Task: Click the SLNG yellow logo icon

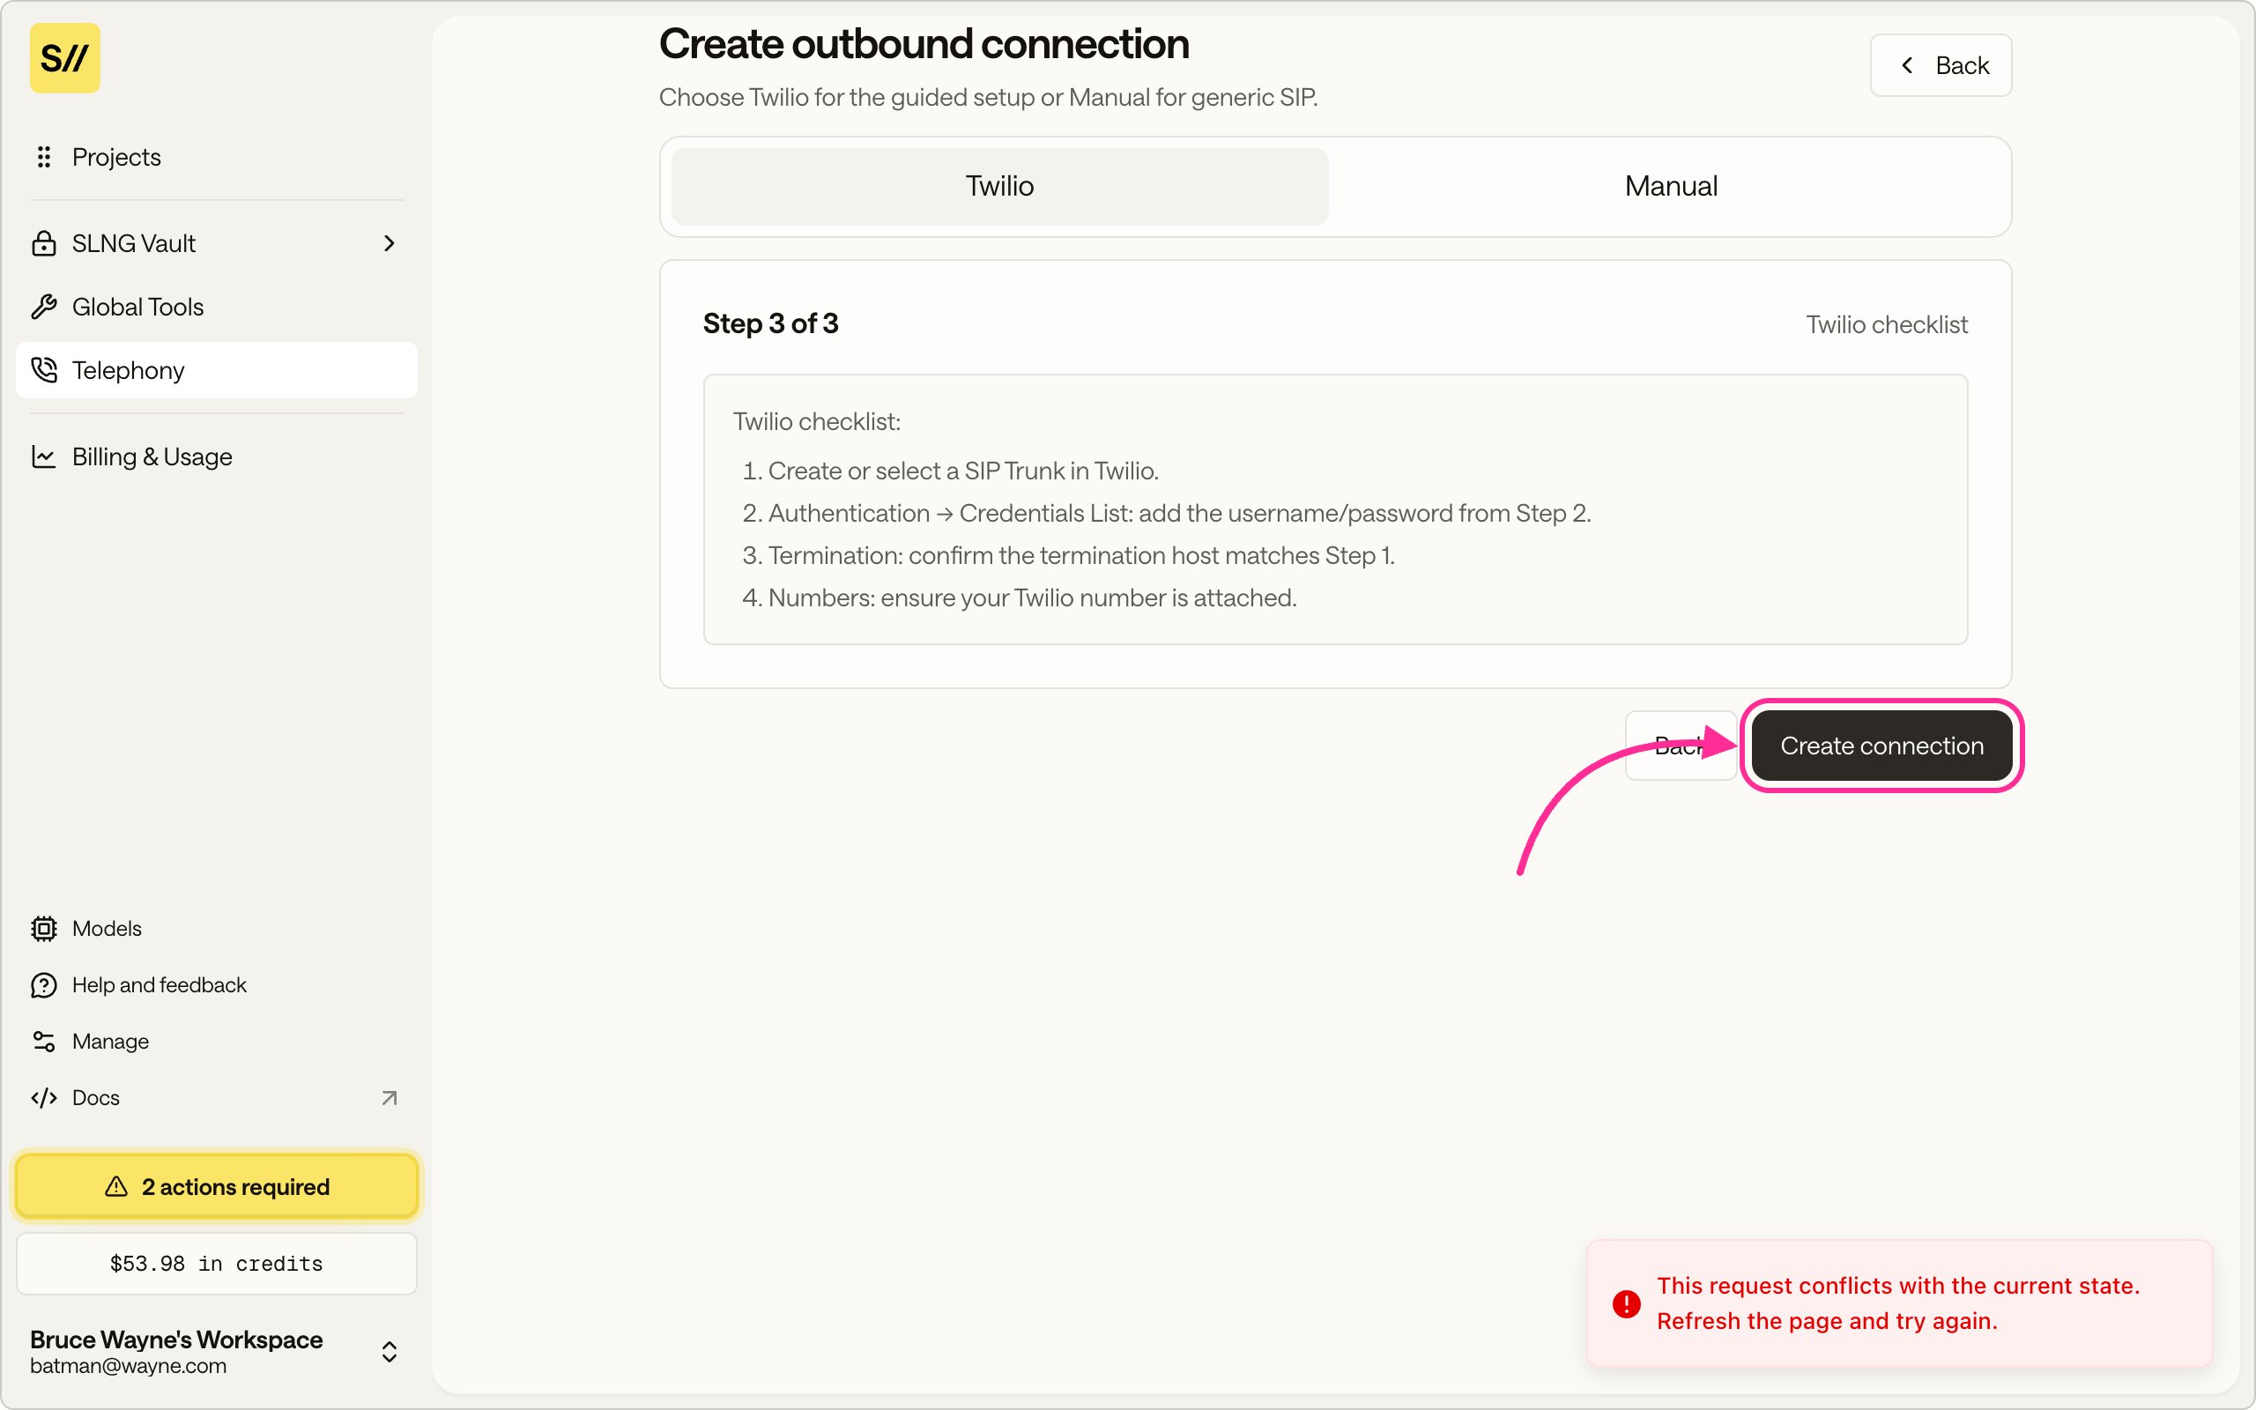Action: pos(64,58)
